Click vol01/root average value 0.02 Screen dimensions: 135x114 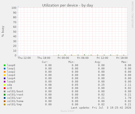pos(101,95)
